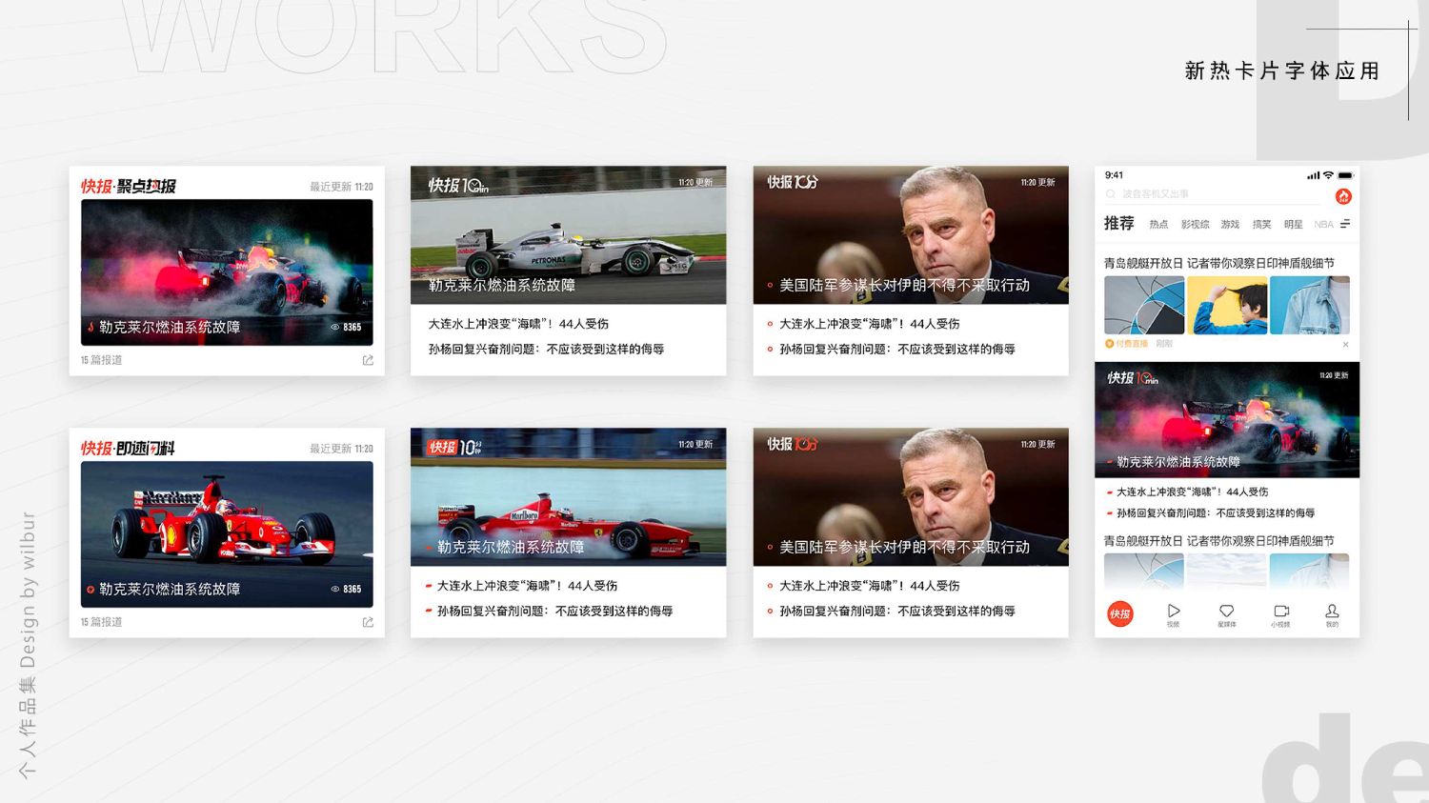Tap the red 快报 home button in bottom bar
The image size is (1429, 803).
(x=1120, y=614)
